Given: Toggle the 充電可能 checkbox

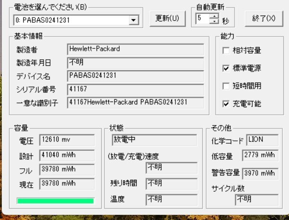Looking at the screenshot, I should point(226,104).
